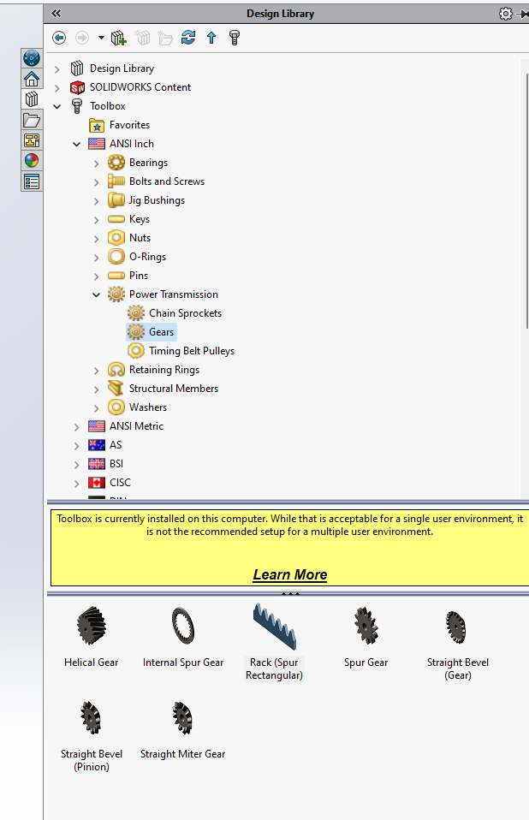The image size is (529, 820).
Task: Click Create New Folder icon
Action: (x=165, y=38)
